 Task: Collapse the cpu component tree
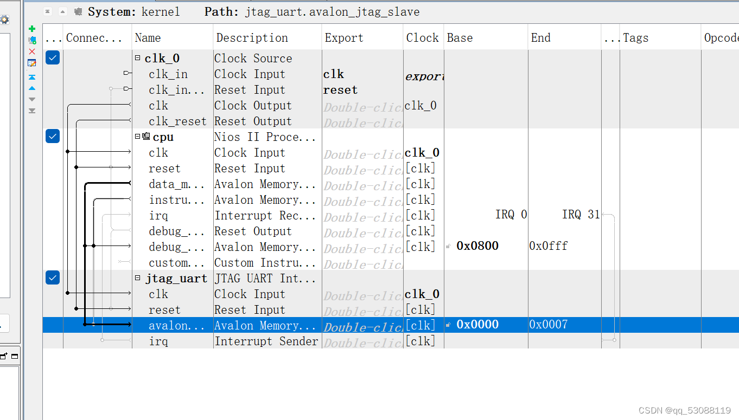point(137,137)
